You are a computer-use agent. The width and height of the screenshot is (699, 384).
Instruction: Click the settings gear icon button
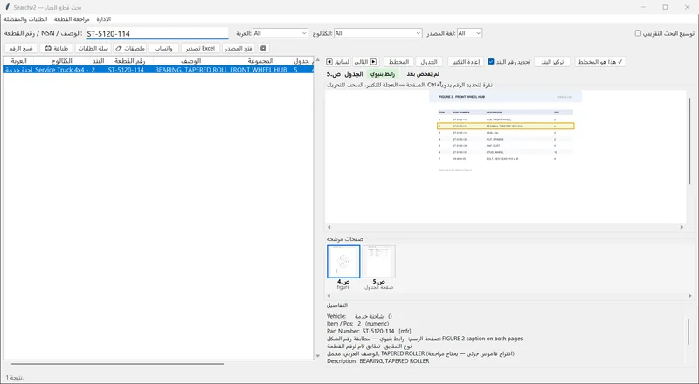(263, 48)
